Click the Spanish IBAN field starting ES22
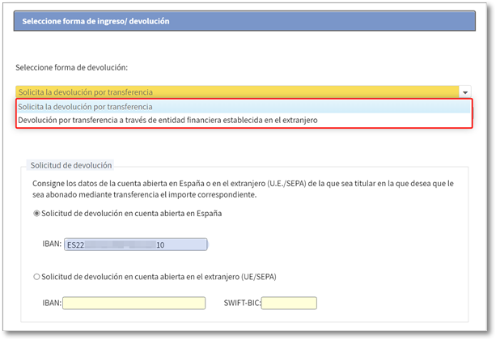Viewport: 496px width, 340px height. tap(135, 244)
